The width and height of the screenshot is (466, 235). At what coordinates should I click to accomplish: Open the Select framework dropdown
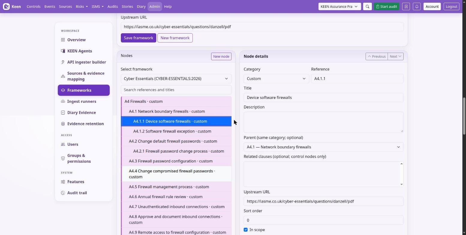tap(176, 79)
